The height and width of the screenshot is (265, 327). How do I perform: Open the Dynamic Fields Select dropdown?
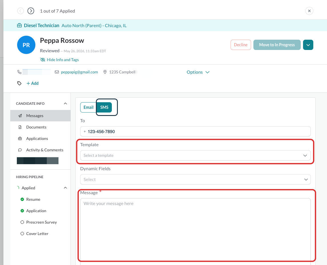pyautogui.click(x=195, y=179)
